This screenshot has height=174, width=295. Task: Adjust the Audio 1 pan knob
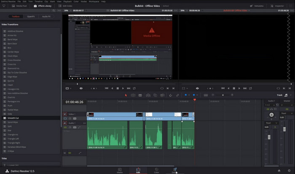pos(271,115)
